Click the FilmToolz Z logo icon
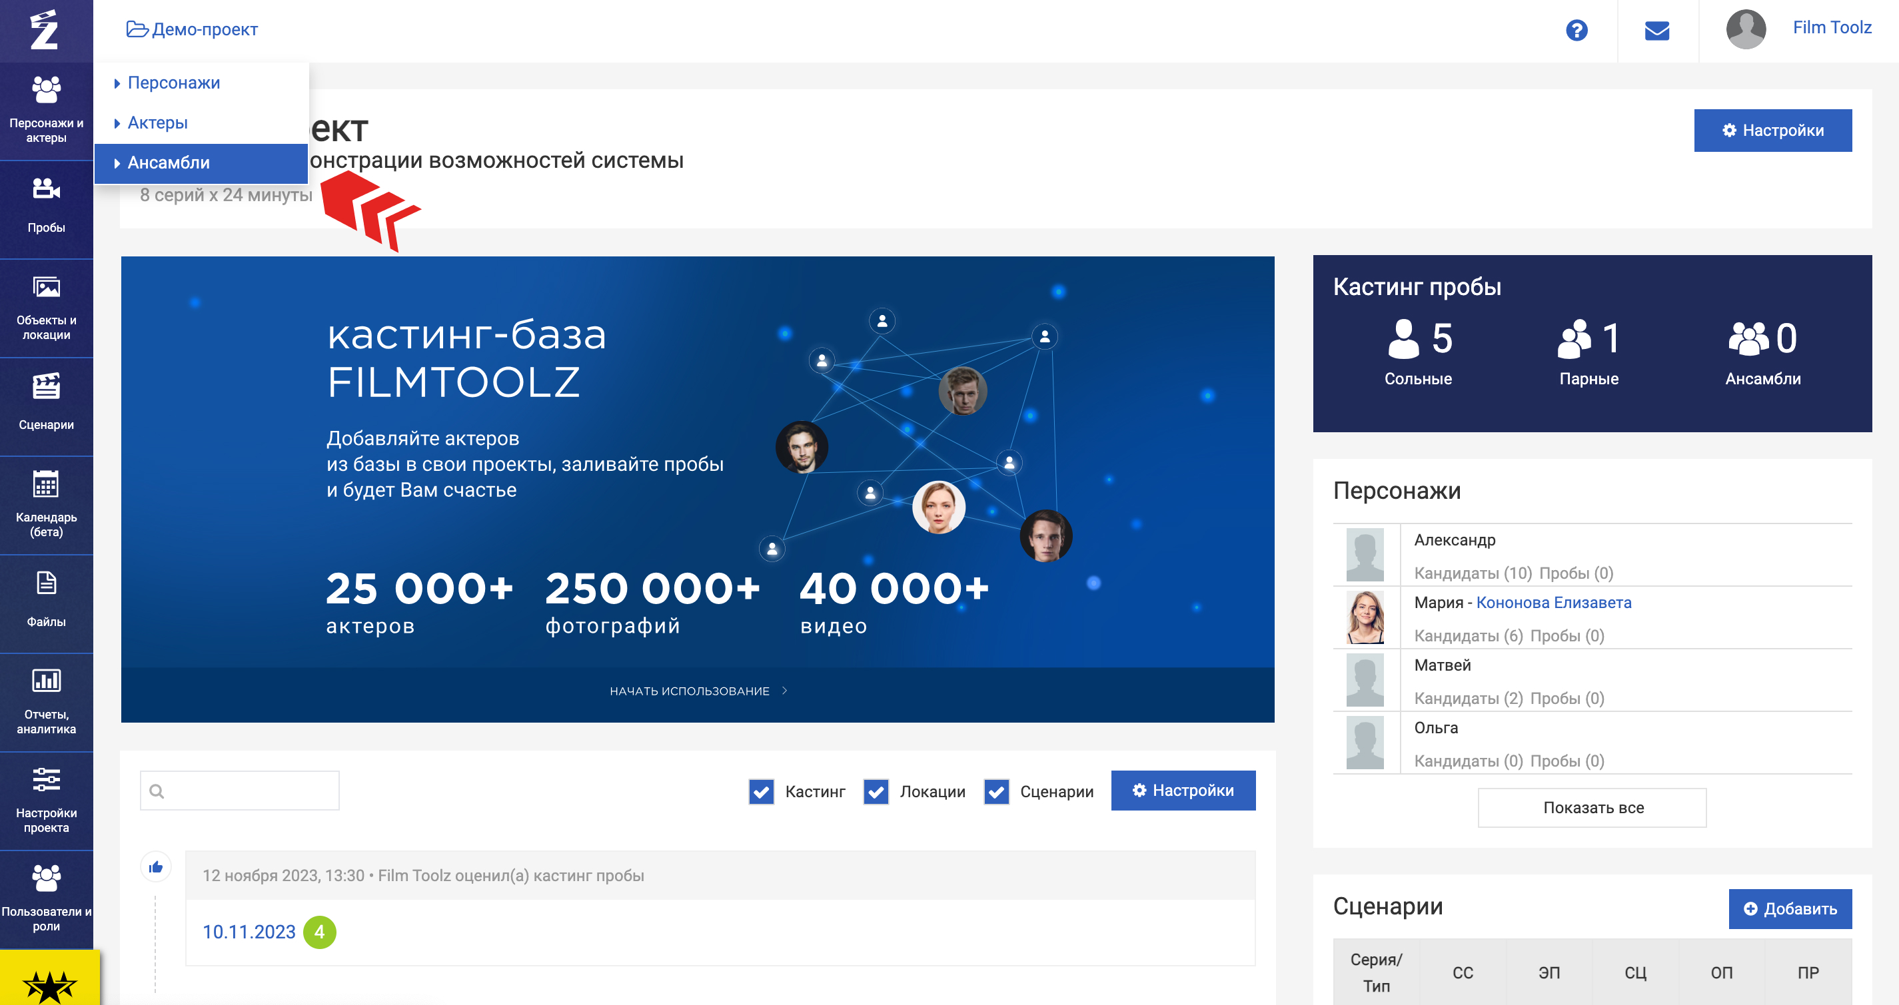Image resolution: width=1899 pixels, height=1005 pixels. tap(44, 30)
